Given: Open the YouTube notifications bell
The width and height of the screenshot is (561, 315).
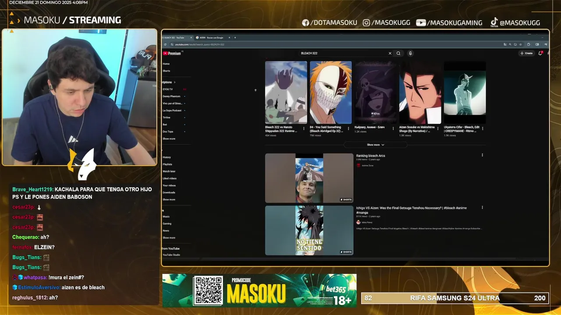Looking at the screenshot, I should (x=540, y=53).
